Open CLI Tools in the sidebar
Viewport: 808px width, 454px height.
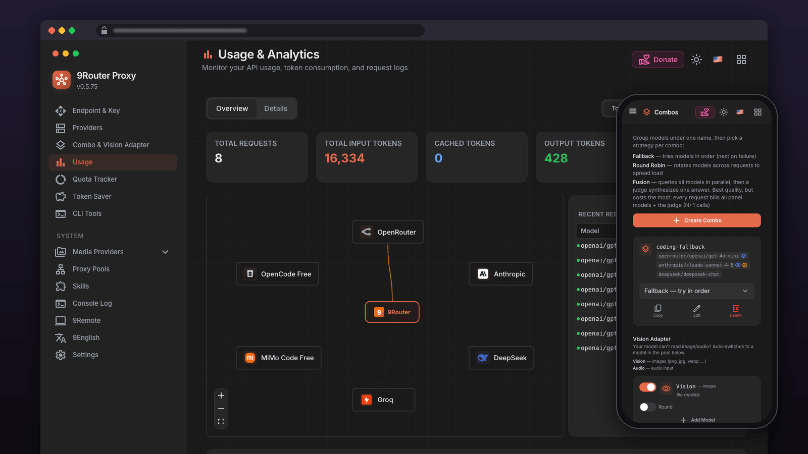coord(113,213)
